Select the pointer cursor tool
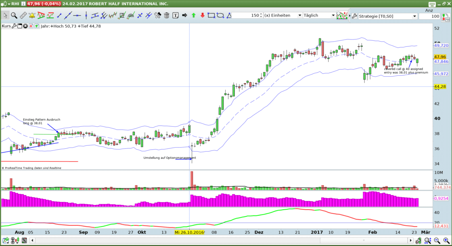 coord(5,15)
